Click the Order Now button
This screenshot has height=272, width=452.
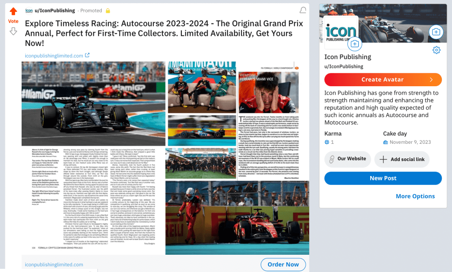[283, 264]
